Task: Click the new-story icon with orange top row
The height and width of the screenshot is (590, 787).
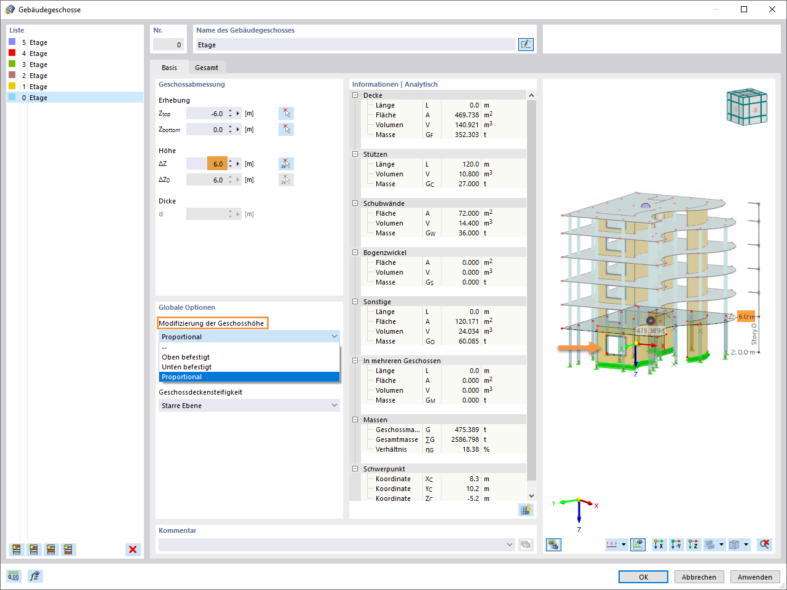Action: tap(17, 549)
